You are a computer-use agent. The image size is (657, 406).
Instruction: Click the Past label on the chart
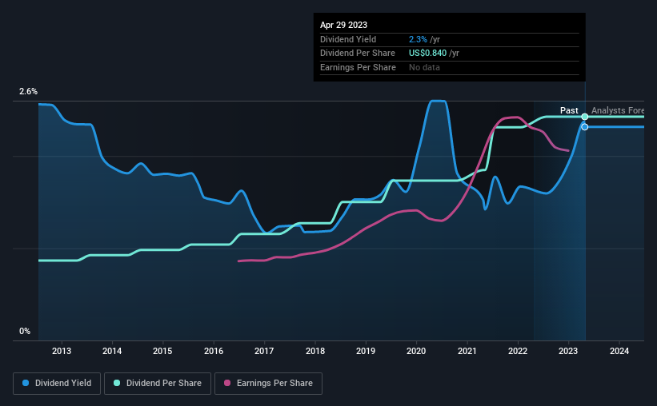pyautogui.click(x=569, y=110)
